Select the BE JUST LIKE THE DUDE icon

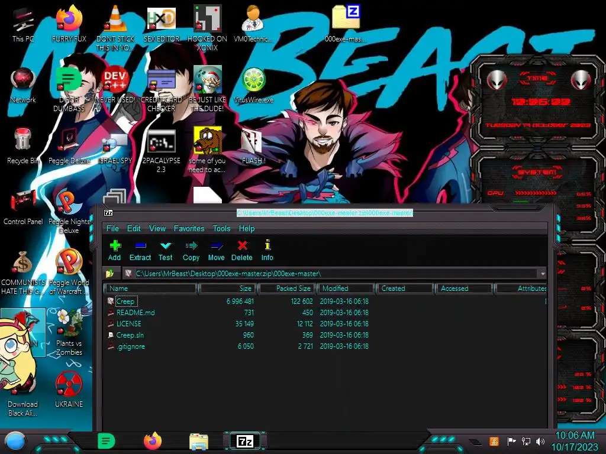click(x=208, y=90)
